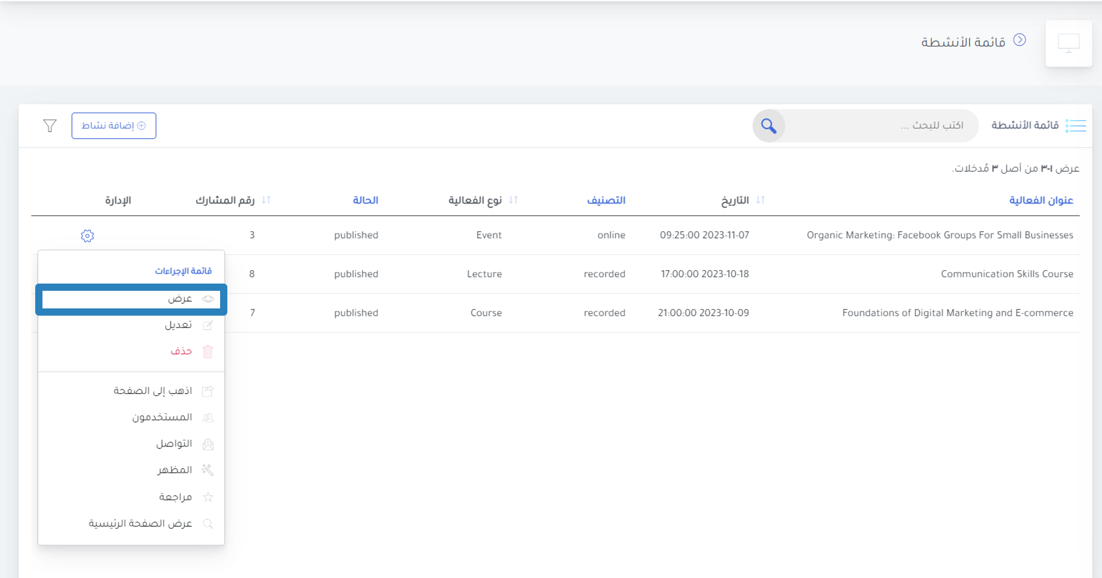Click the red trash icon of حذف
Image resolution: width=1102 pixels, height=578 pixels.
[208, 351]
